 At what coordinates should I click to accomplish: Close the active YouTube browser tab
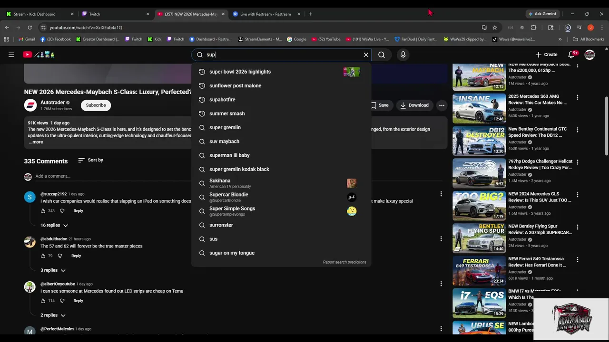pos(223,14)
